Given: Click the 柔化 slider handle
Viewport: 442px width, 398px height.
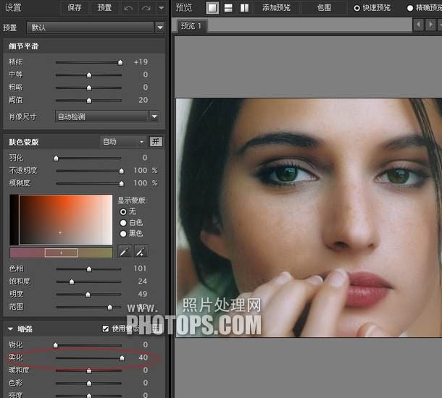Looking at the screenshot, I should (122, 358).
